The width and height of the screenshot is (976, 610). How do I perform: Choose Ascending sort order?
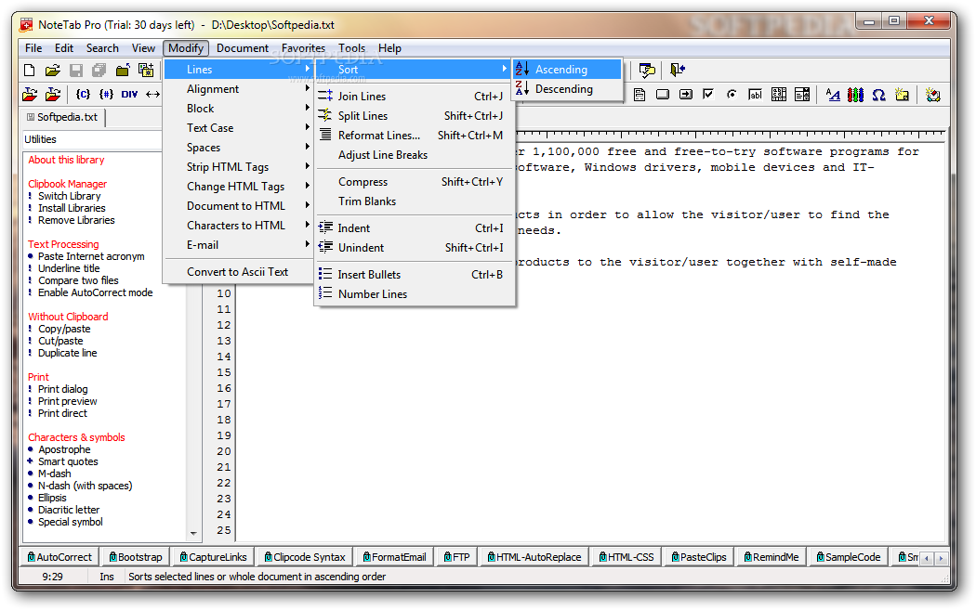(567, 69)
